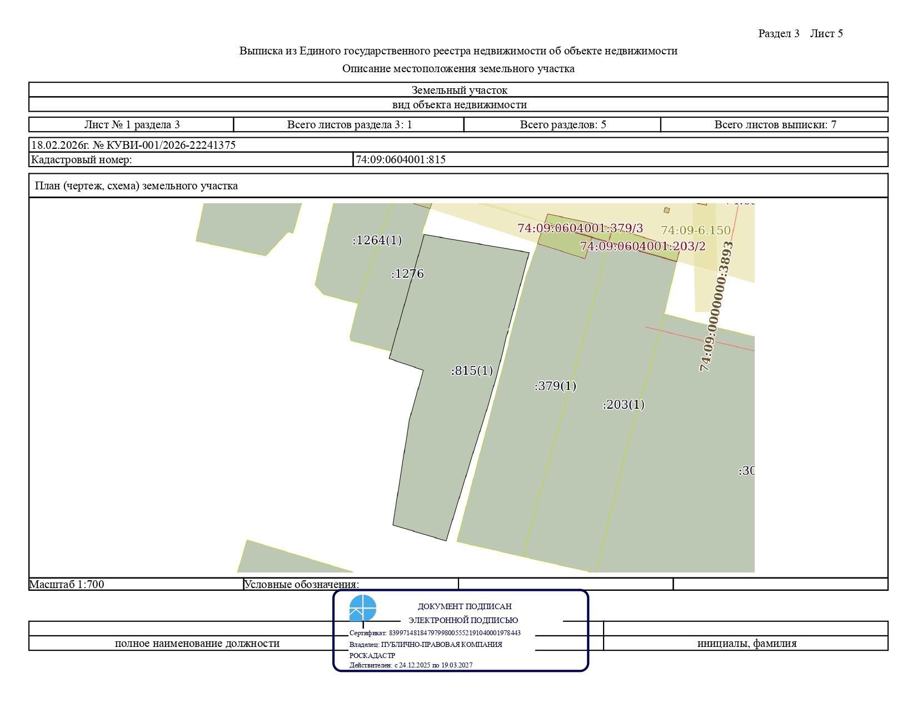917x708 pixels.
Task: Click 'Лист № 1 раздела 3' cell
Action: 132,124
